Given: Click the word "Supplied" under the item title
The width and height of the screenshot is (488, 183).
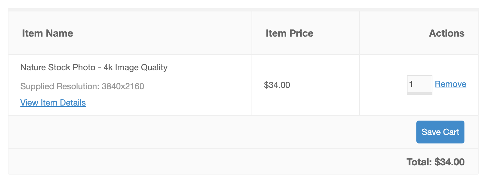Looking at the screenshot, I should 37,87.
